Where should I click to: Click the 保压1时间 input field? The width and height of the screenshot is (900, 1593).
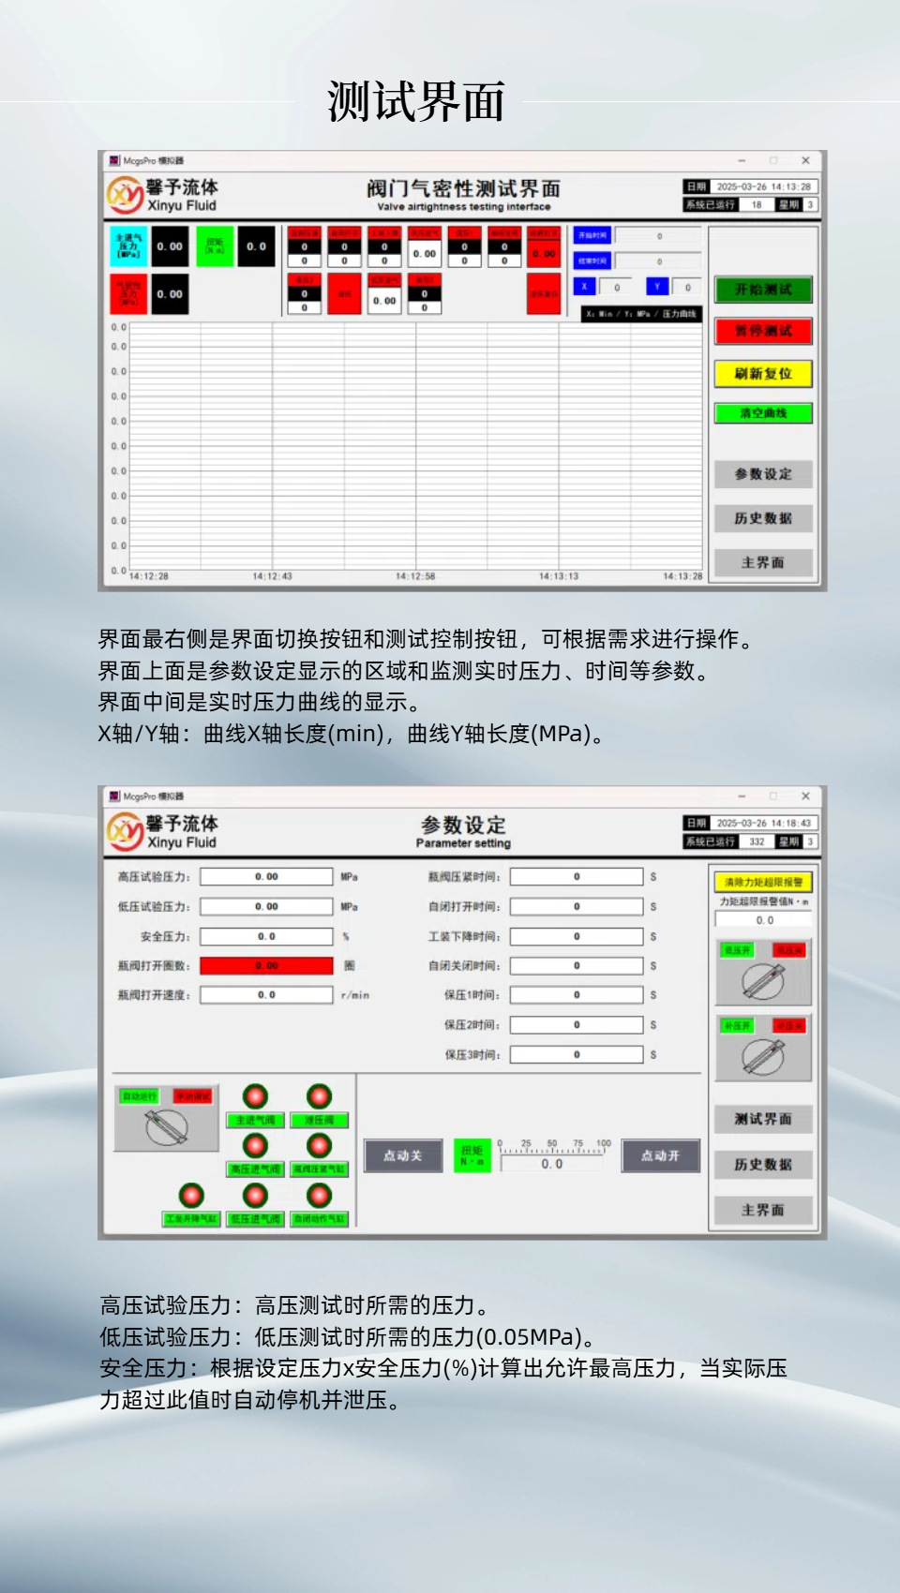click(577, 995)
